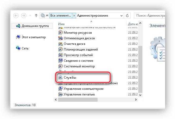This screenshot has width=175, height=119.
Task: Click the large gear preview image
Action: coord(157,49)
